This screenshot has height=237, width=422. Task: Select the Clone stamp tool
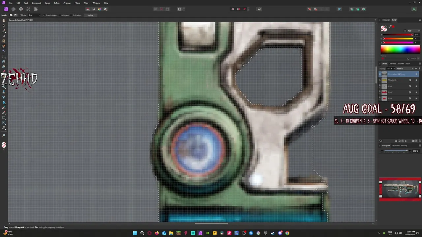point(4,92)
